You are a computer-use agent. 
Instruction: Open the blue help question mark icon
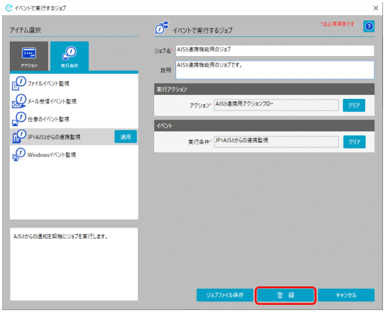[369, 26]
